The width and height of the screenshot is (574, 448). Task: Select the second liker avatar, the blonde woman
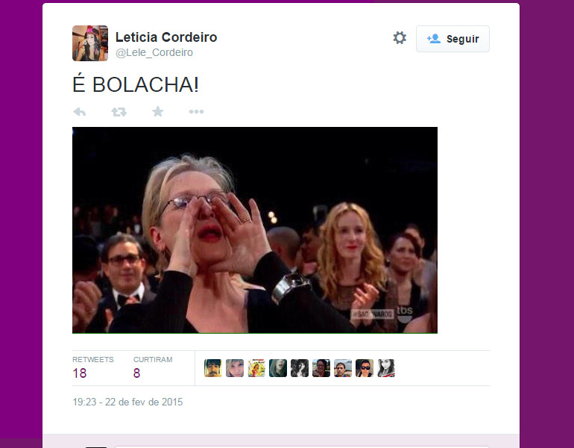(x=235, y=368)
